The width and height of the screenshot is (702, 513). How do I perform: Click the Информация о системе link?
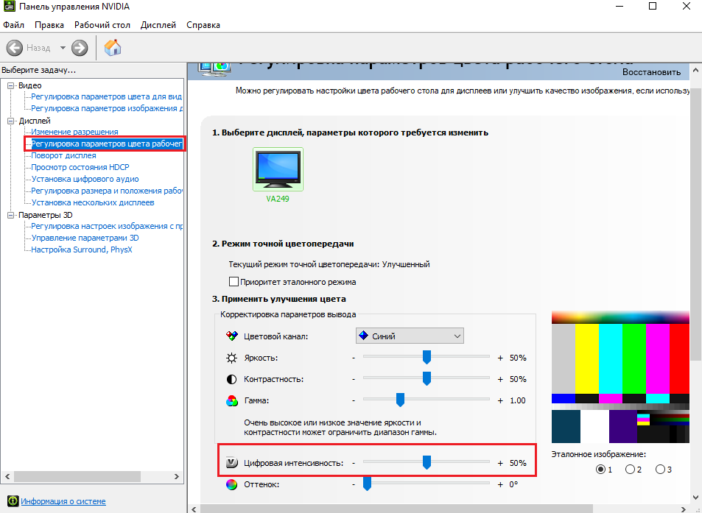(x=63, y=501)
